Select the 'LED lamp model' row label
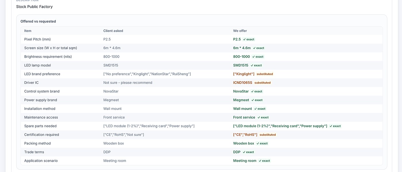 pyautogui.click(x=38, y=65)
